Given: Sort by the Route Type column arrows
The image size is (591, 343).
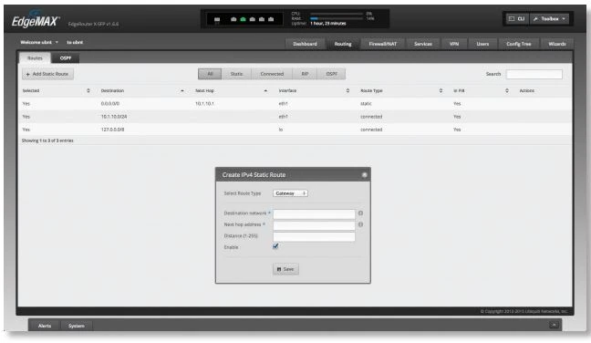Looking at the screenshot, I should click(x=441, y=90).
